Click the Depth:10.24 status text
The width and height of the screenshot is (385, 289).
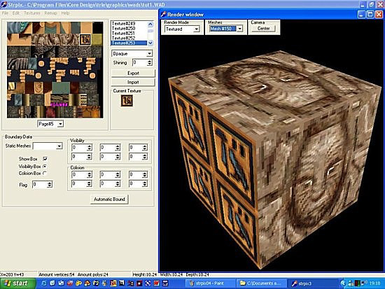[x=197, y=274]
